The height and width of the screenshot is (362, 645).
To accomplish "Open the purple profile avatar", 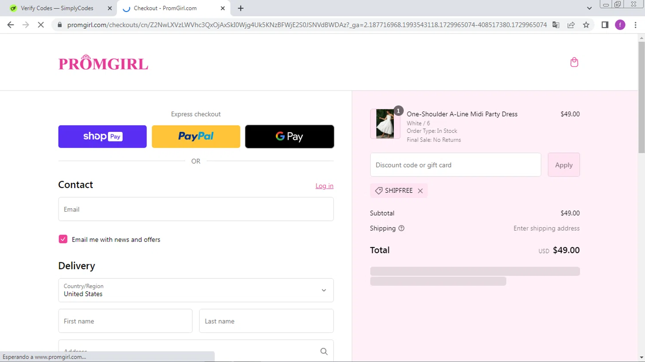I will pos(620,25).
